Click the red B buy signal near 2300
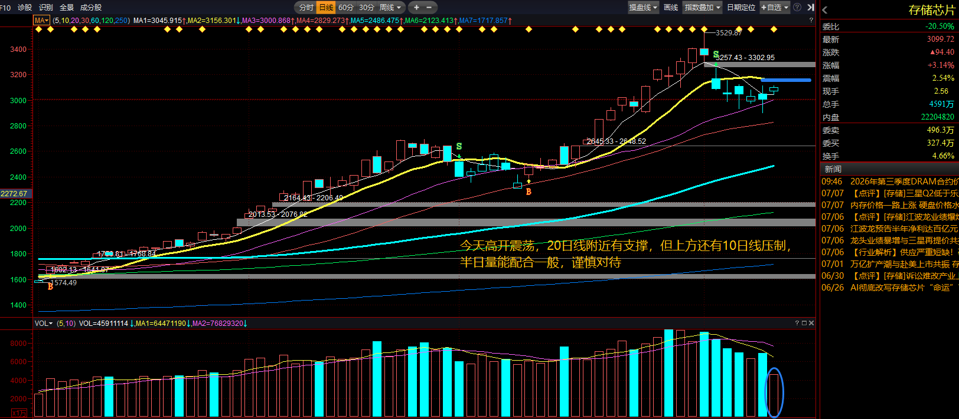959x419 pixels. point(529,192)
